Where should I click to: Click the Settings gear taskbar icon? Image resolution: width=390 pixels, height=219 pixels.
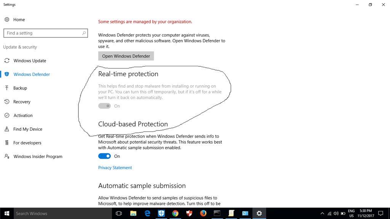[x=259, y=213]
